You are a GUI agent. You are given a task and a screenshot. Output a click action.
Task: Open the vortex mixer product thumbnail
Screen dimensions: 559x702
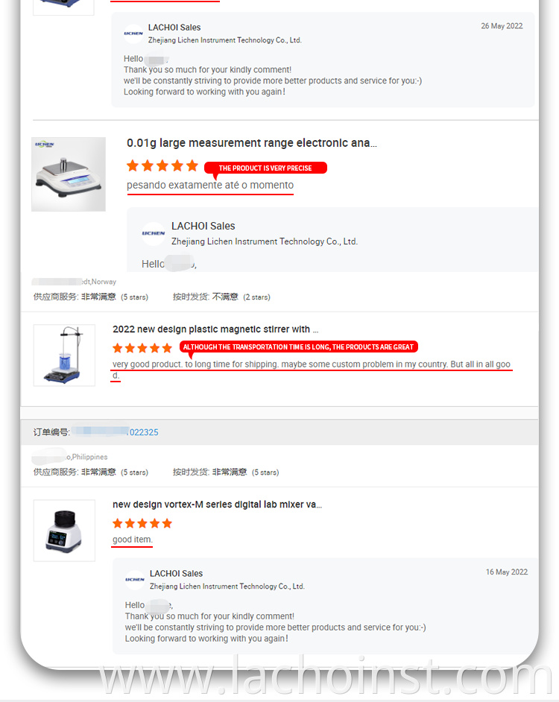pos(64,531)
